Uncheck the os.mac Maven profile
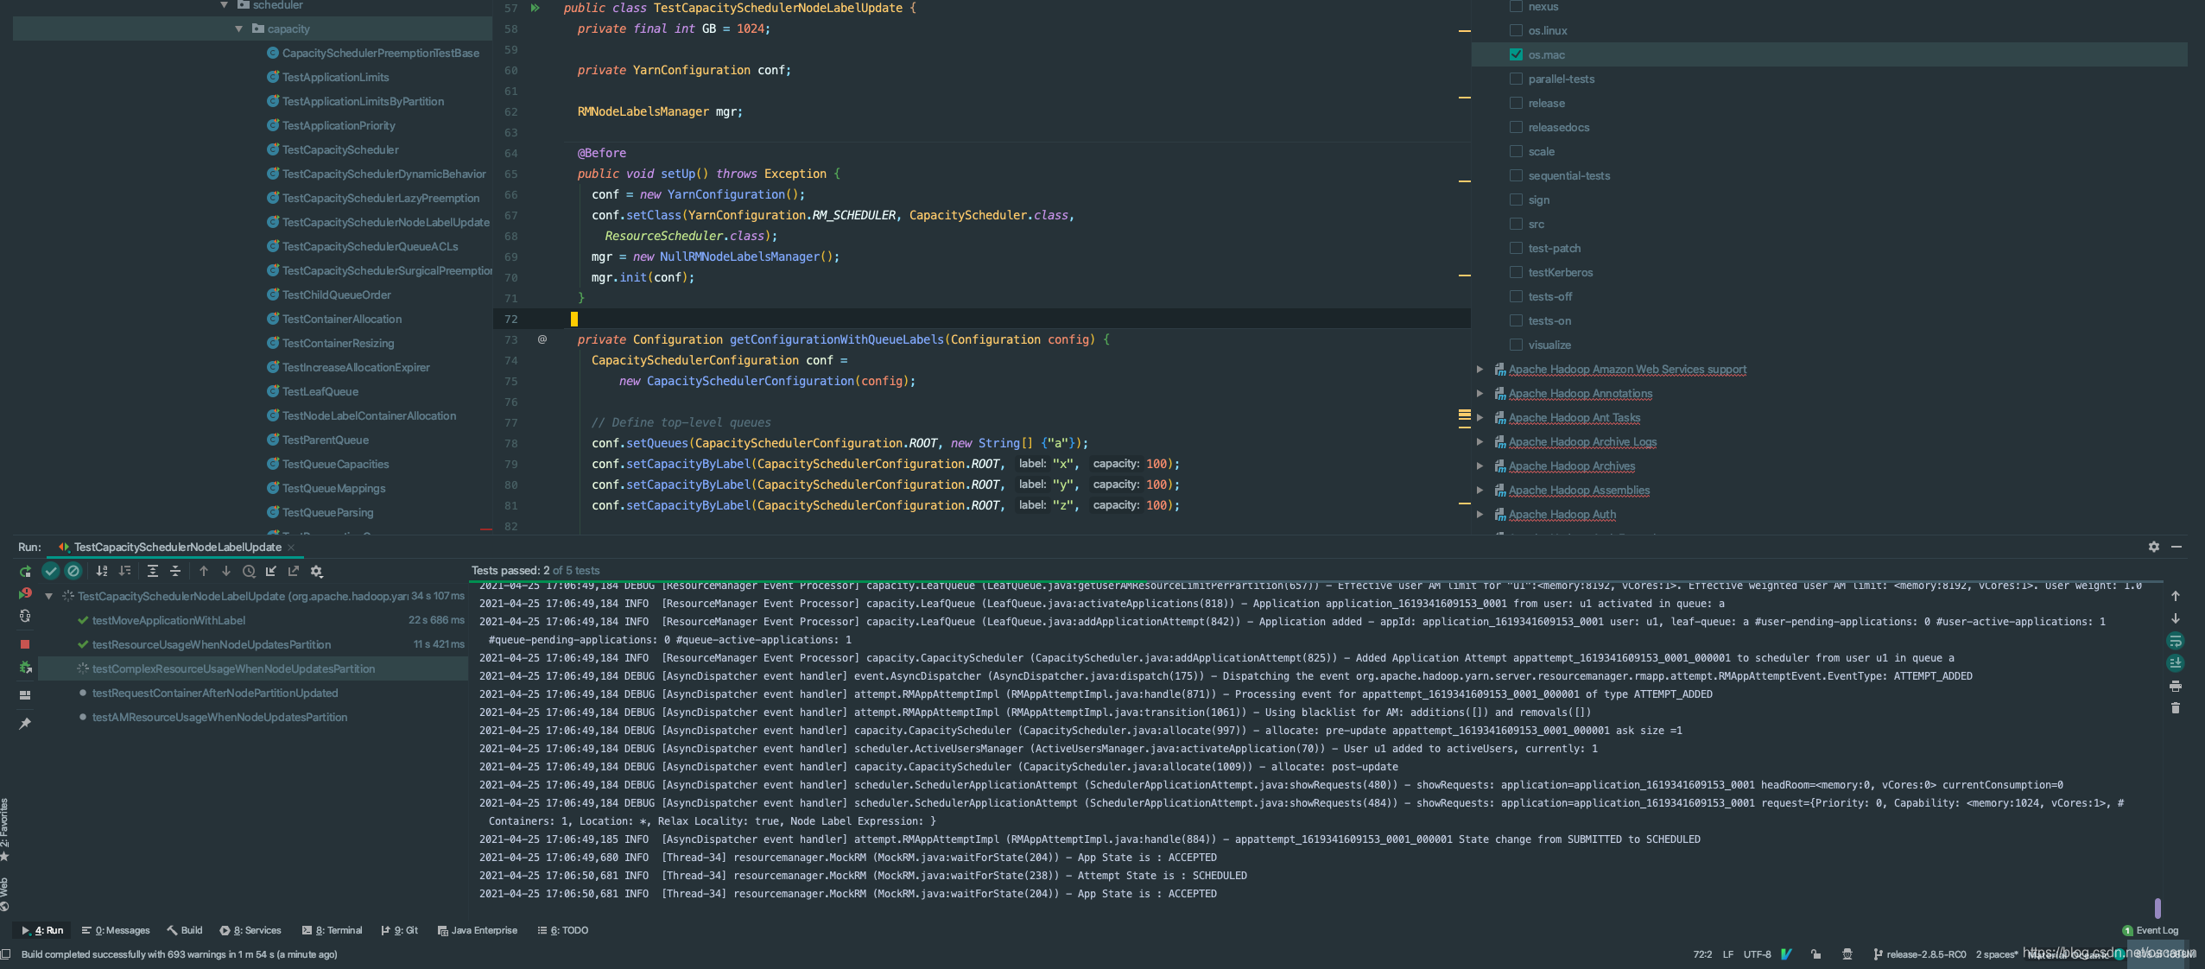The width and height of the screenshot is (2205, 969). (1516, 54)
